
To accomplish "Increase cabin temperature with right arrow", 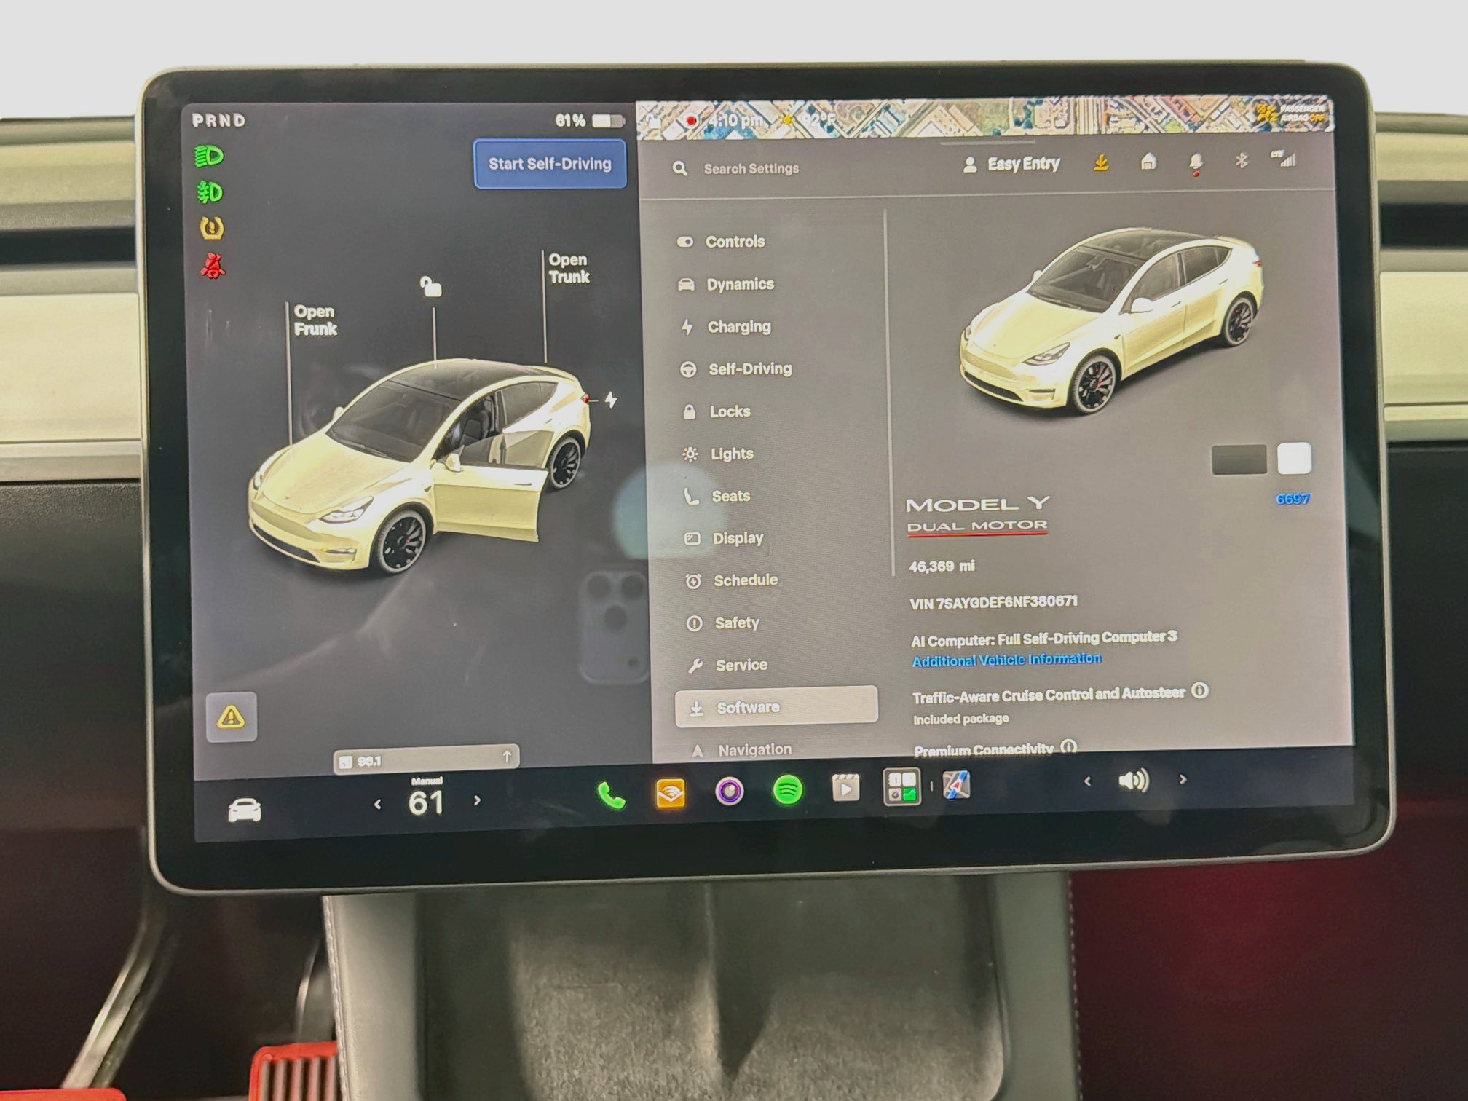I will [x=477, y=800].
